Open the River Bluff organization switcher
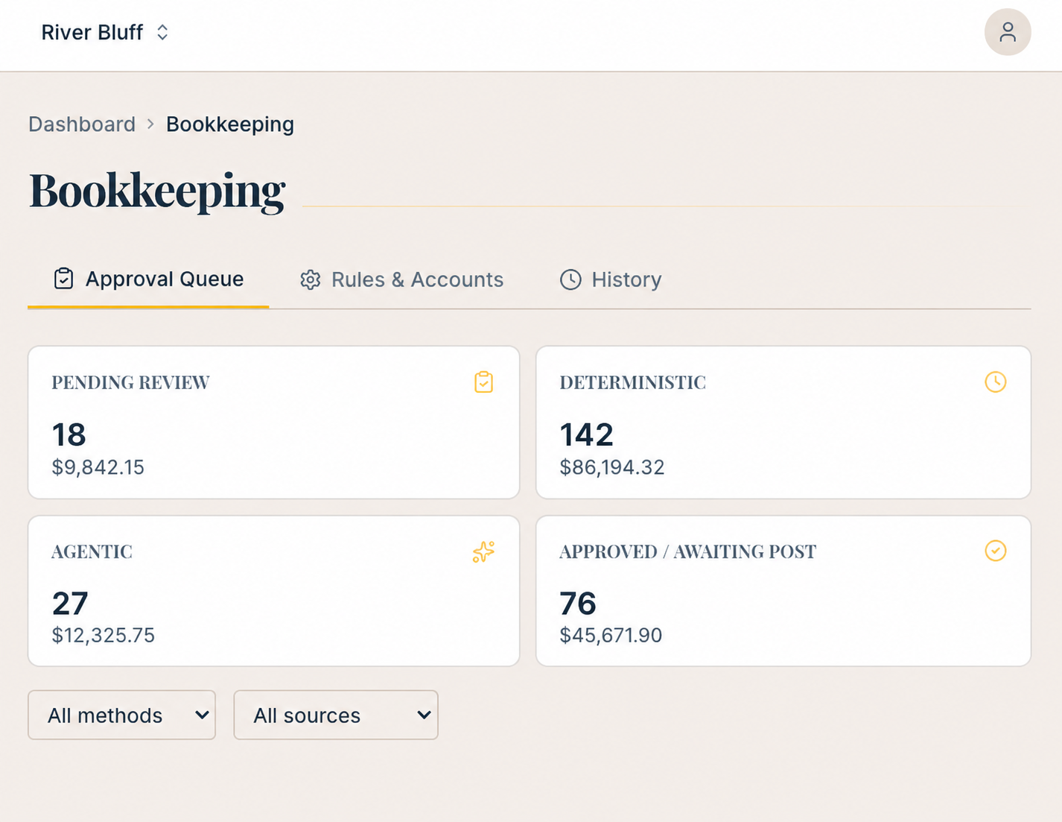 (105, 32)
